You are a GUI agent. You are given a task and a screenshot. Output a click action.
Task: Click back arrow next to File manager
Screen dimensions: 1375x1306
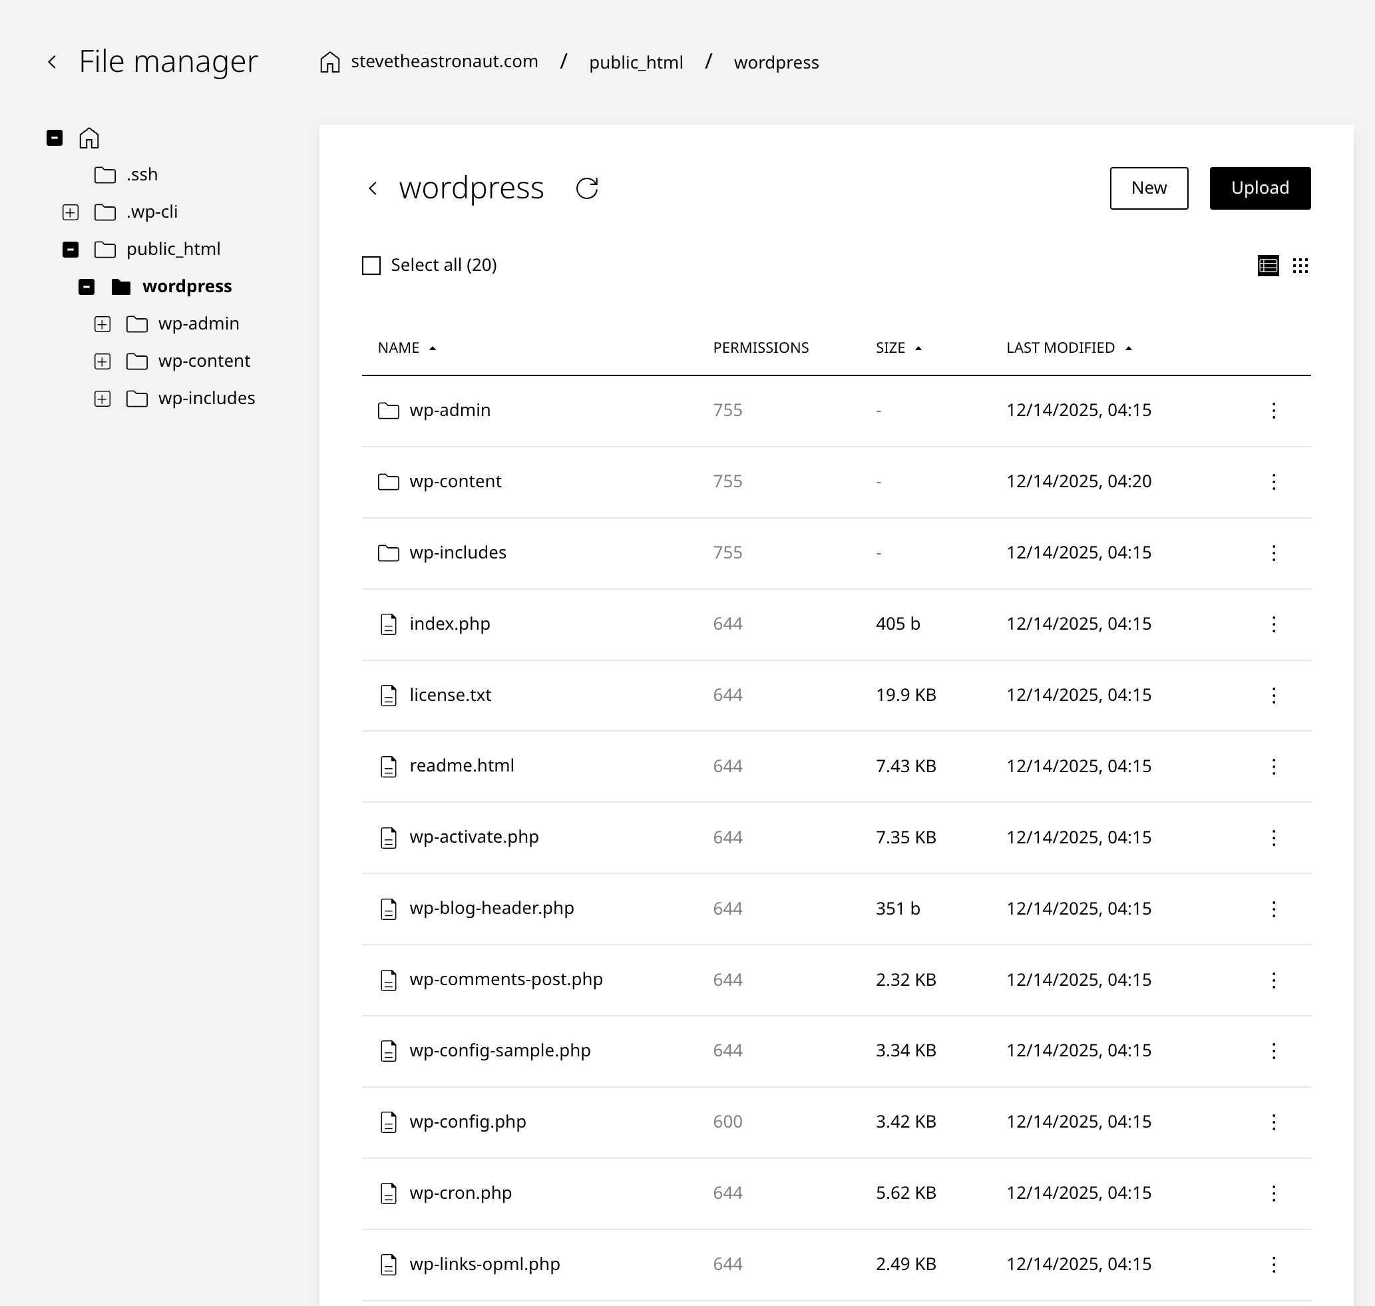[x=52, y=62]
